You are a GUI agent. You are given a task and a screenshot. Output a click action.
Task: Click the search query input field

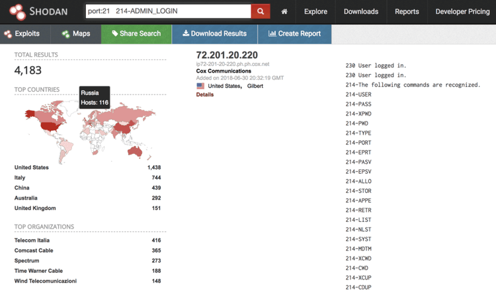pyautogui.click(x=168, y=11)
